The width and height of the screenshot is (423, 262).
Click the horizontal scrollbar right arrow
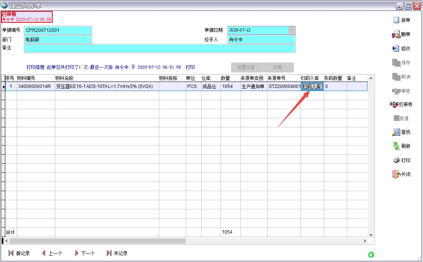pos(365,241)
